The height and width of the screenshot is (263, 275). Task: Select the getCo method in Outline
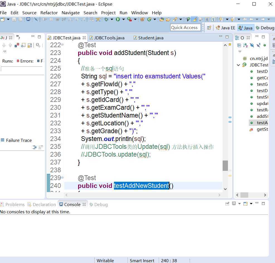pyautogui.click(x=259, y=78)
